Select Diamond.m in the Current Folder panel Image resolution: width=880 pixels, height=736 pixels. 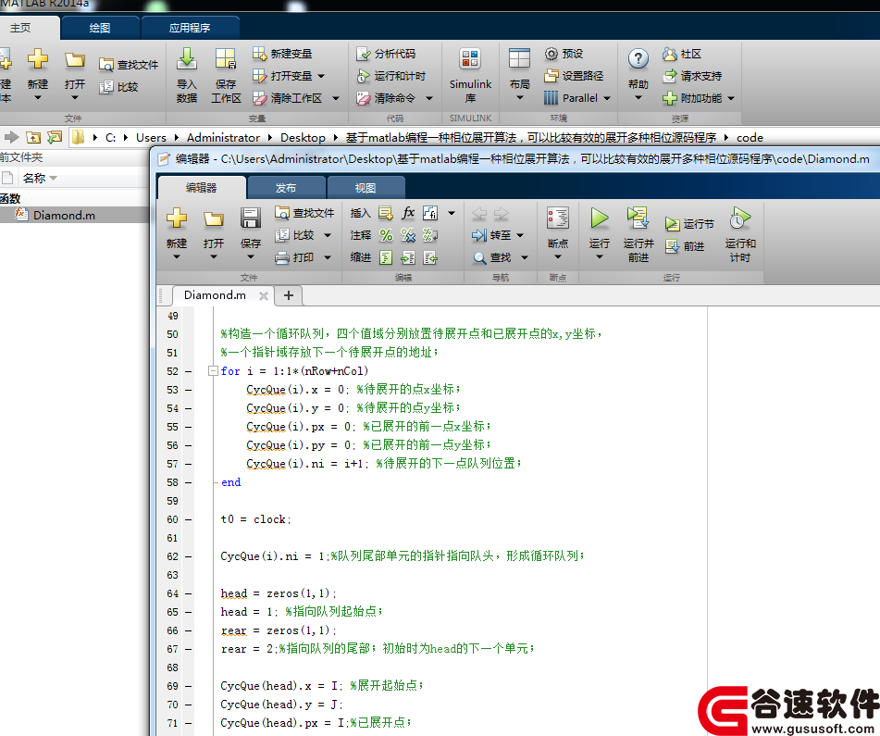point(64,215)
